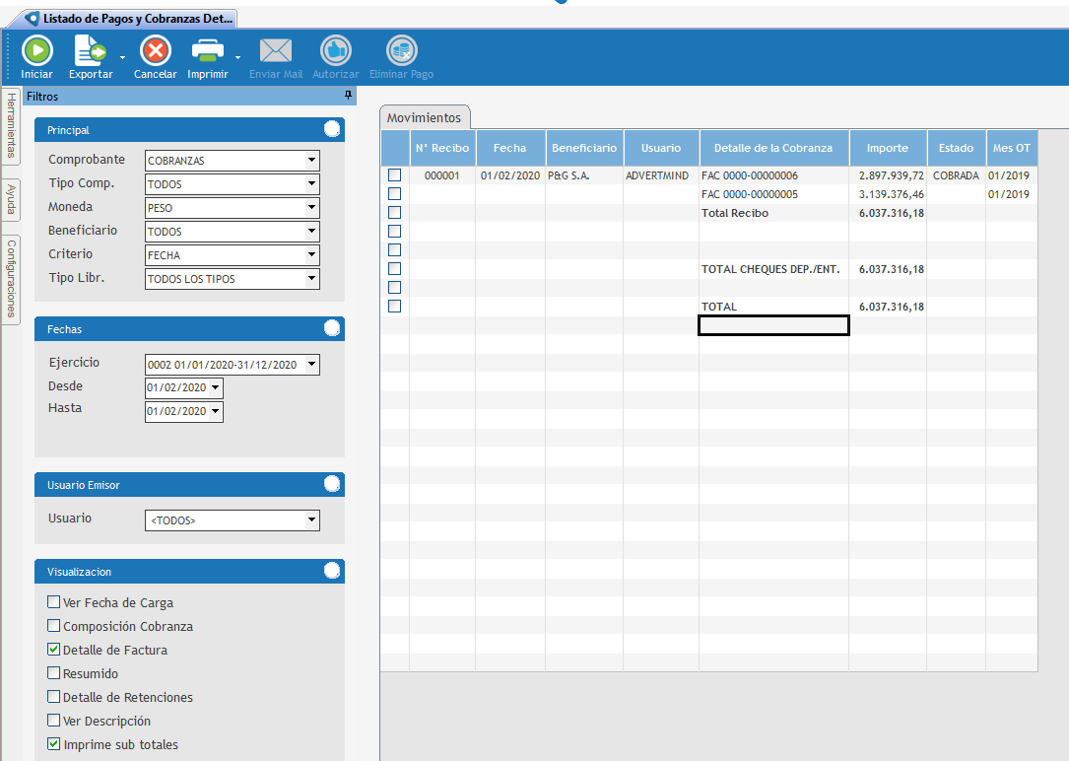Image resolution: width=1069 pixels, height=761 pixels.
Task: Open the Herramientas side tab
Action: point(11,125)
